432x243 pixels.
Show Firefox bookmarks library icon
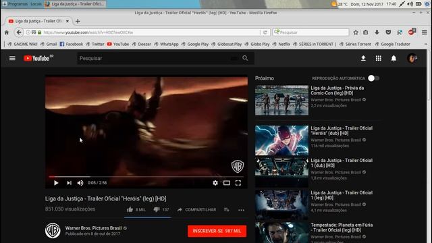pos(366,32)
